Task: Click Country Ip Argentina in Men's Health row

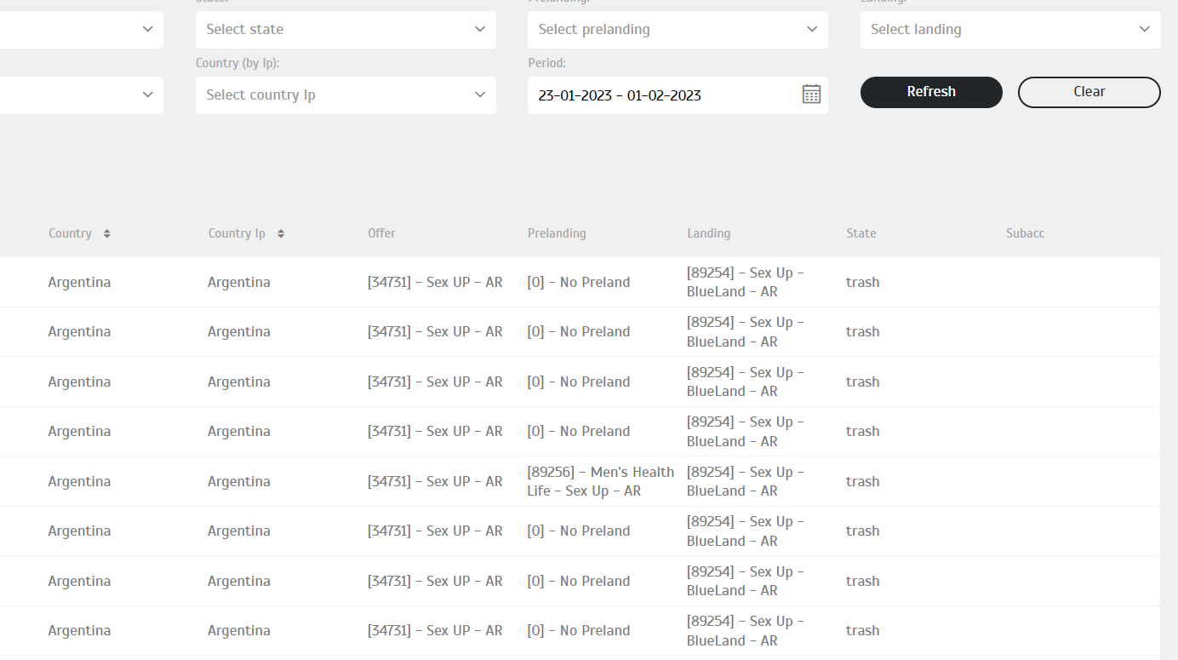Action: pos(239,481)
